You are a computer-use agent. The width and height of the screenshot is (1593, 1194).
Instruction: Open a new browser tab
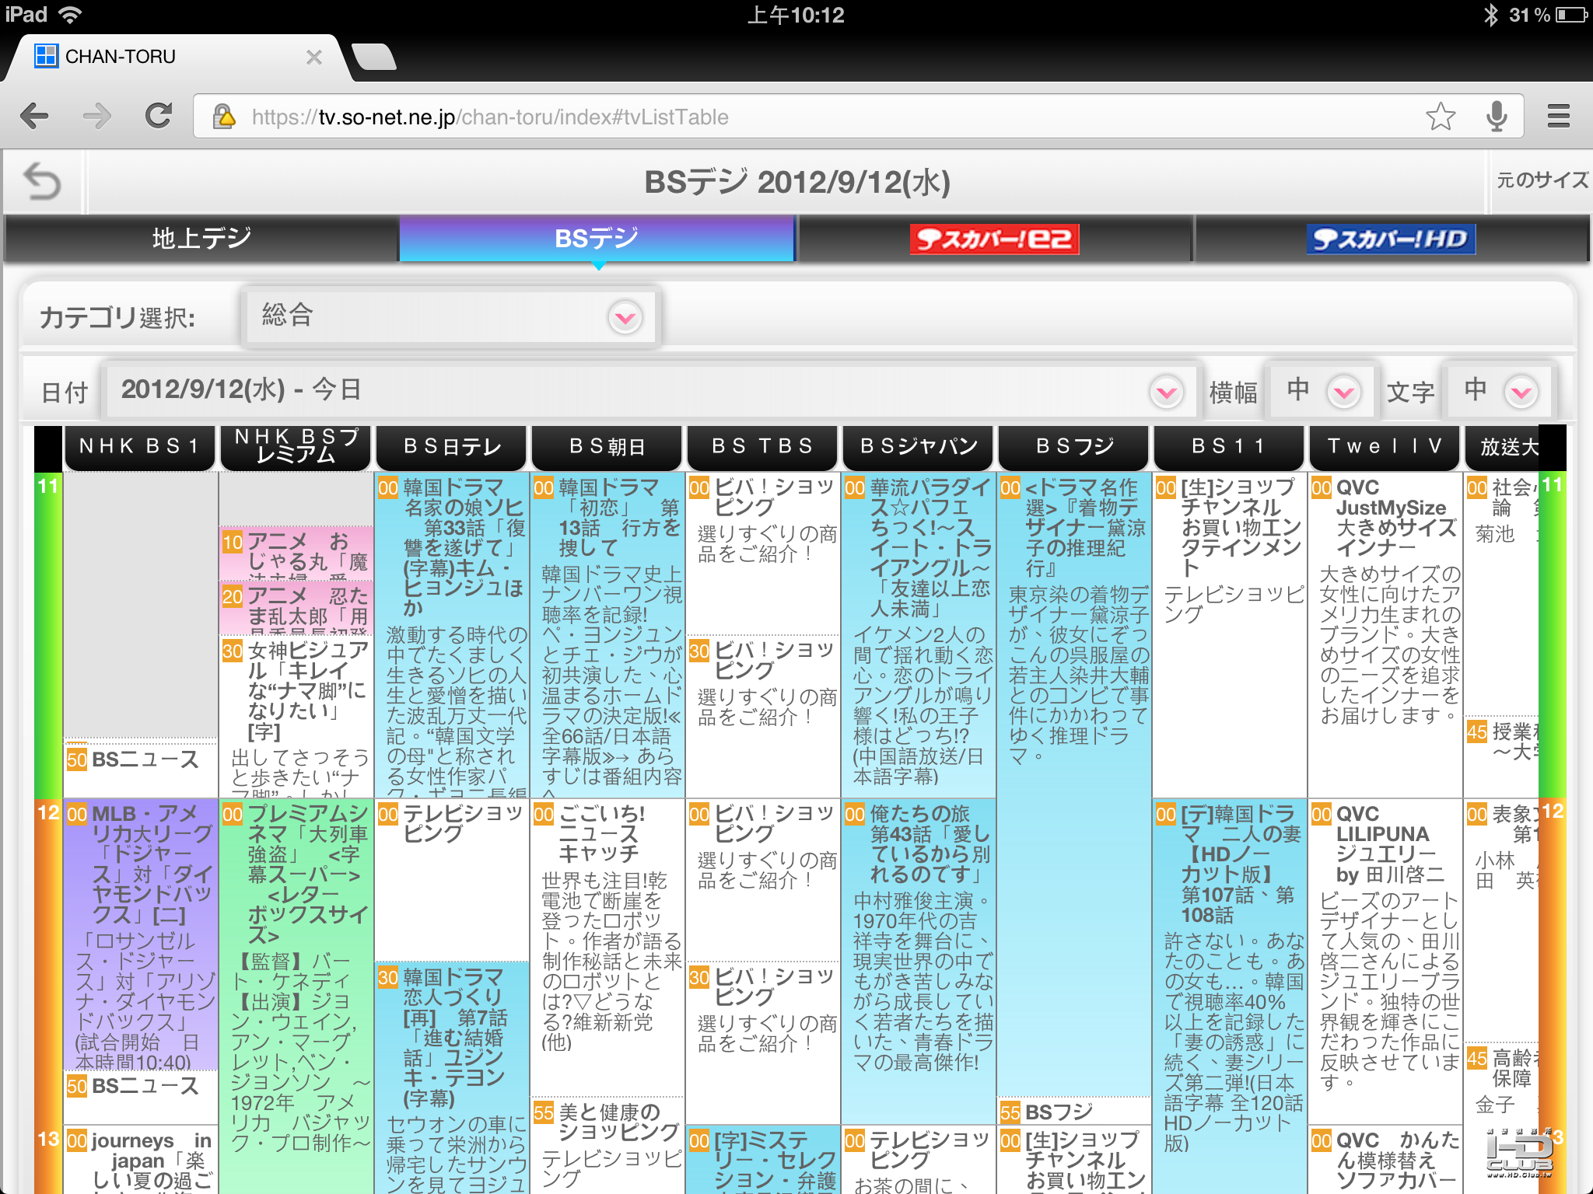click(x=374, y=57)
